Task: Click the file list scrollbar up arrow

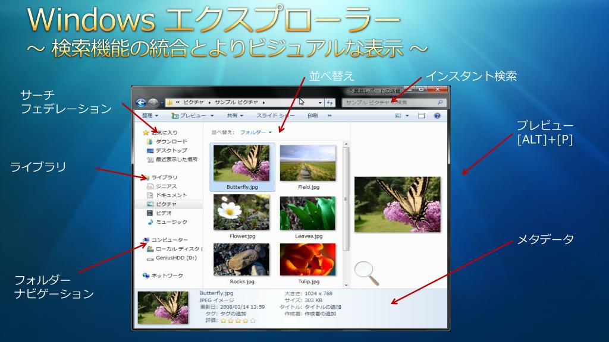Action: 346,144
